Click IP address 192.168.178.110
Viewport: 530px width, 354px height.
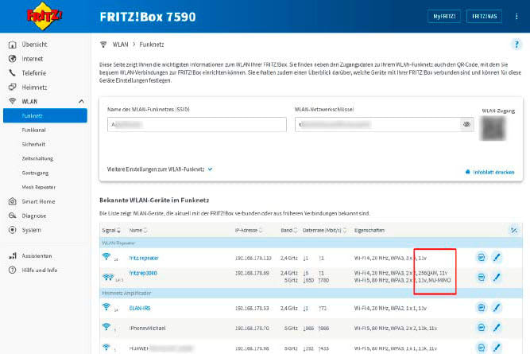pos(253,258)
